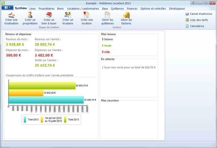Open the Finances ribbon tab
Screen dimensions: 217x148
(132, 9)
